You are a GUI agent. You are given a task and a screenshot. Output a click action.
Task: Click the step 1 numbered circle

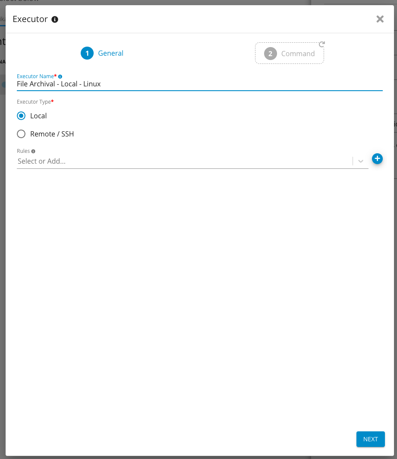(87, 53)
